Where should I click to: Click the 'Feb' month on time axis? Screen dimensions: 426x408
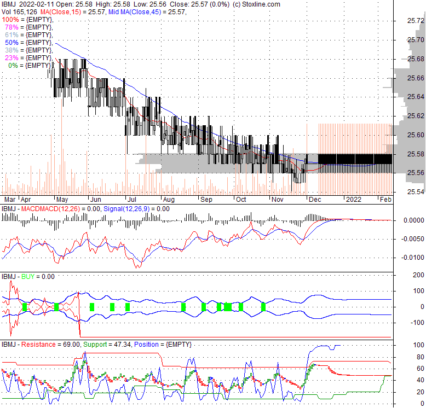pyautogui.click(x=385, y=200)
